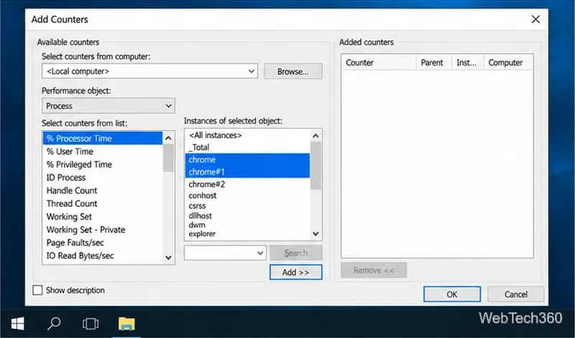Image resolution: width=575 pixels, height=338 pixels.
Task: Confirm with the OK button
Action: click(x=452, y=294)
